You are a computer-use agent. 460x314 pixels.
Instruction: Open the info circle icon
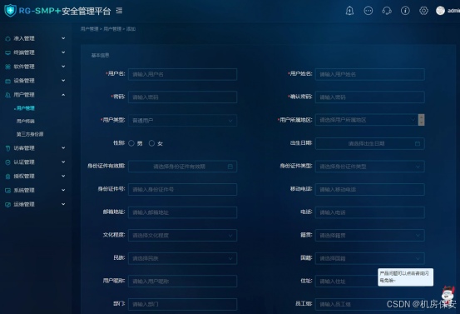pyautogui.click(x=405, y=11)
